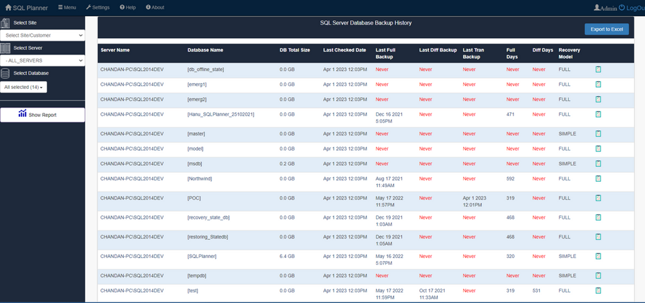Open the clipboard icon for db_offline_state row

click(x=598, y=69)
